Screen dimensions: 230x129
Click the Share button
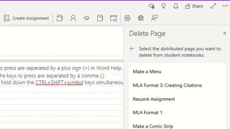[x=194, y=6]
